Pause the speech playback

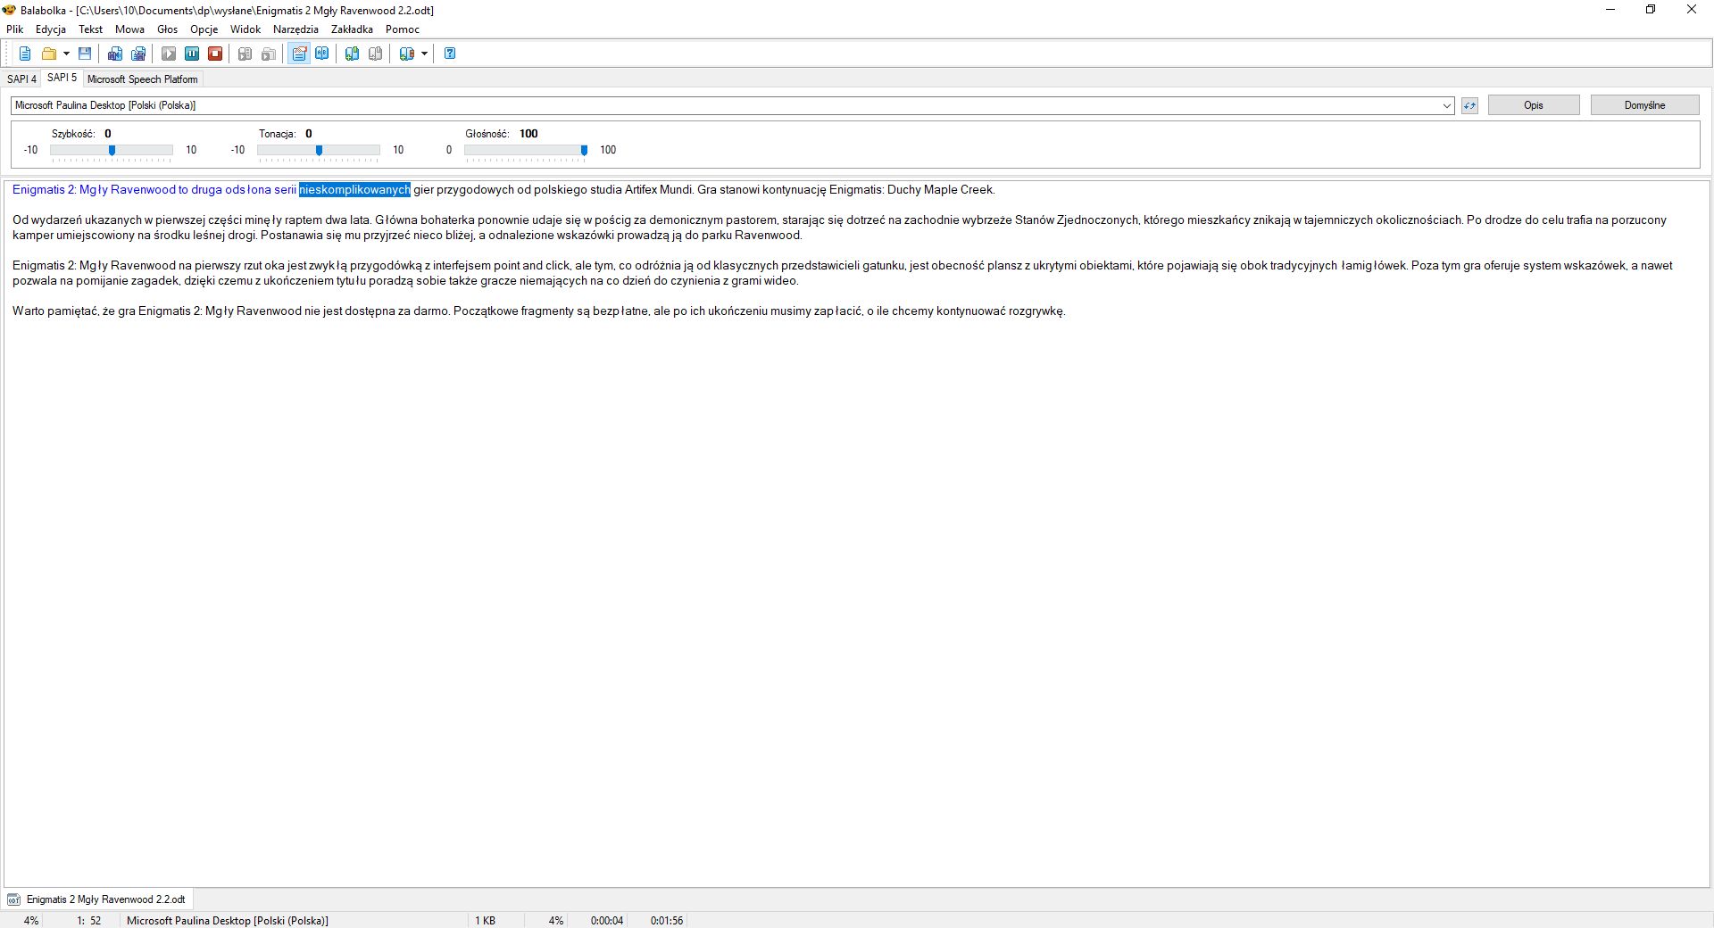pyautogui.click(x=192, y=54)
